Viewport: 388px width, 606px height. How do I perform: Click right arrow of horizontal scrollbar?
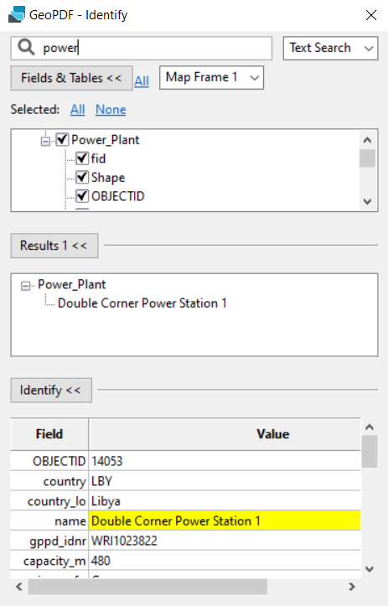pyautogui.click(x=352, y=587)
